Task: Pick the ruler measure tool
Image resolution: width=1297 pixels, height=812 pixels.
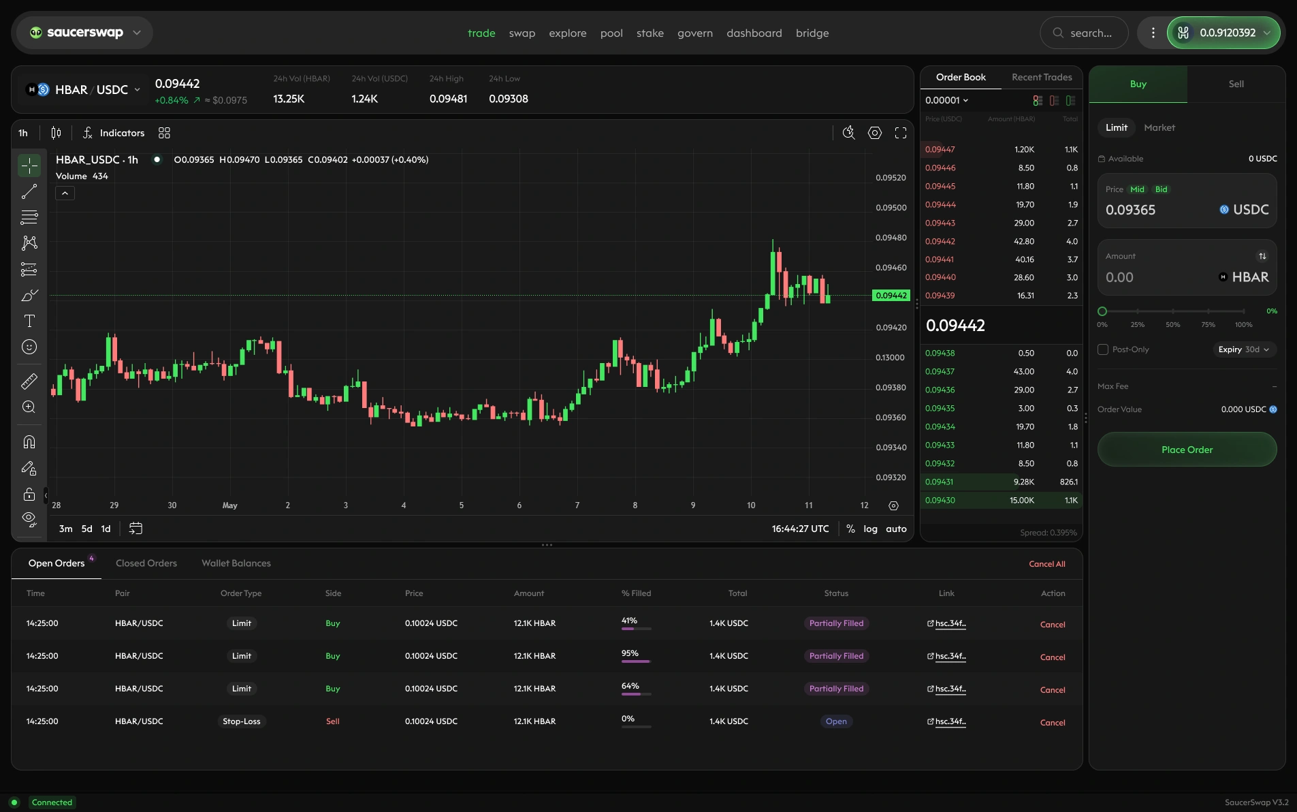Action: pos(29,381)
